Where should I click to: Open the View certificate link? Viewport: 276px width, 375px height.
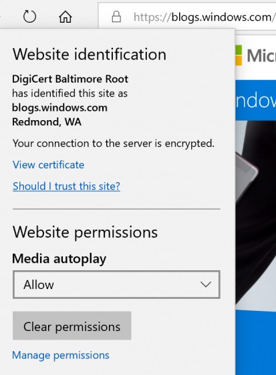click(x=48, y=165)
